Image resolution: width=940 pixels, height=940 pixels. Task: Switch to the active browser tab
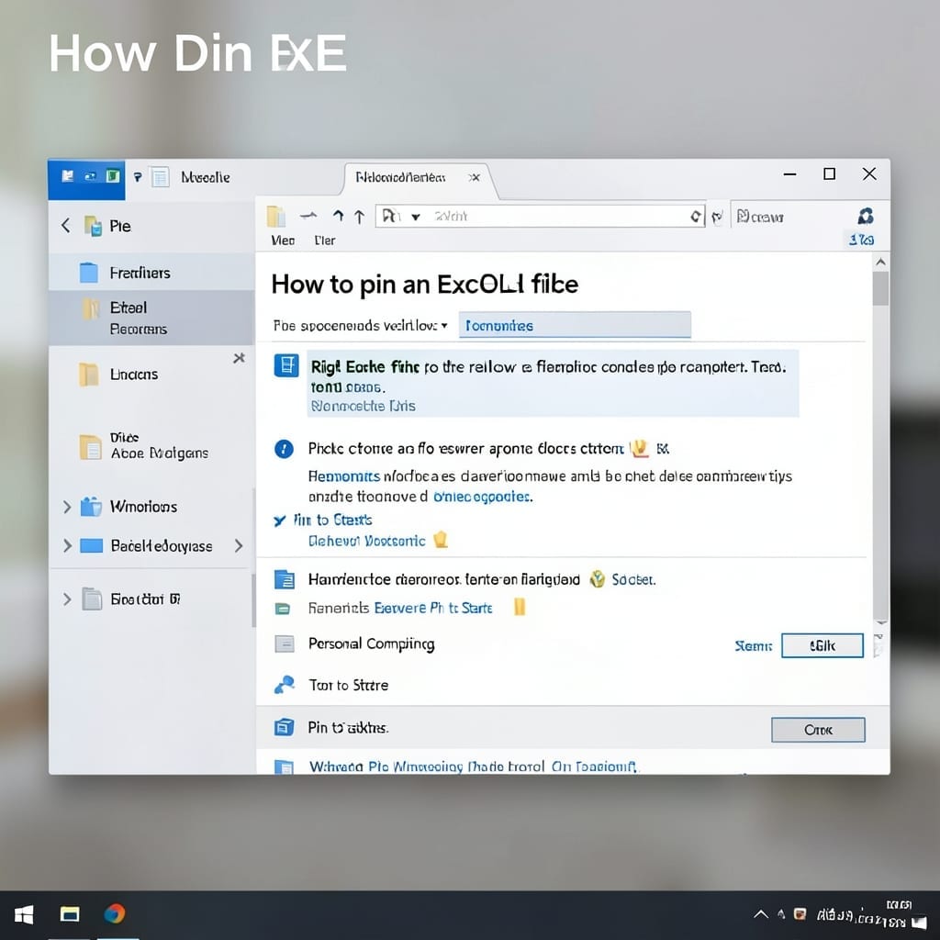point(420,178)
